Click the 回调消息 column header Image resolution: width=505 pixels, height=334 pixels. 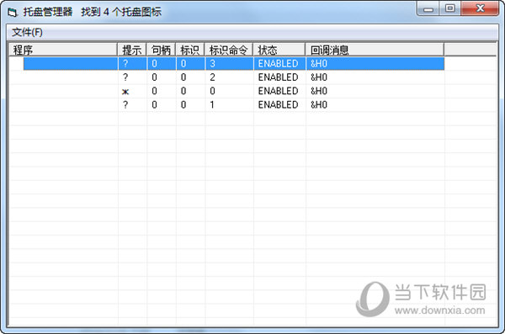(375, 50)
